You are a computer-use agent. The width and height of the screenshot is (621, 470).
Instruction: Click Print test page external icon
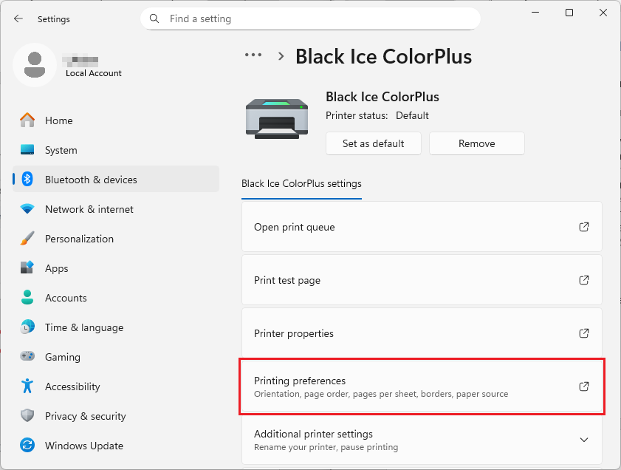(x=583, y=280)
